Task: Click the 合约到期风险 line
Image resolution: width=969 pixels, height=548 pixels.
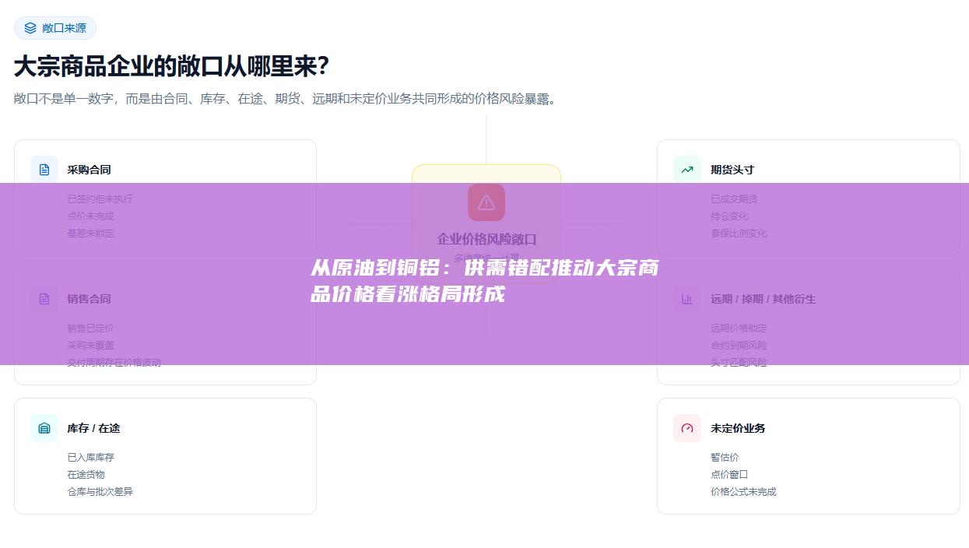Action: [739, 345]
